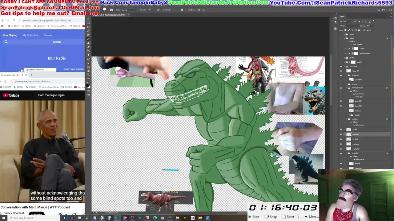394x221 pixels.
Task: Hide the crevaces layer
Action: [x=341, y=134]
